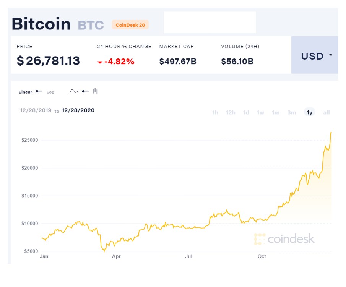
Task: Switch chart to 12h timeframe
Action: pos(230,112)
